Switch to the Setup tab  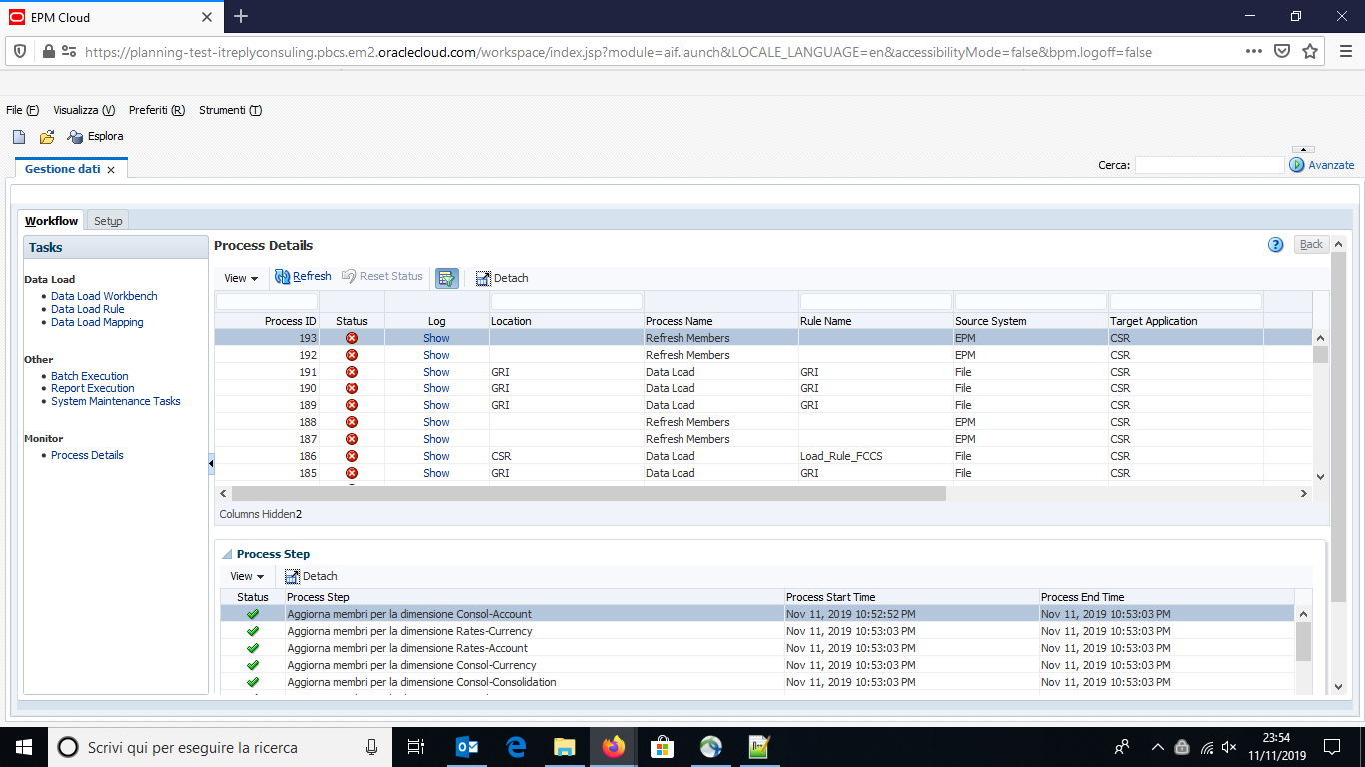(107, 220)
